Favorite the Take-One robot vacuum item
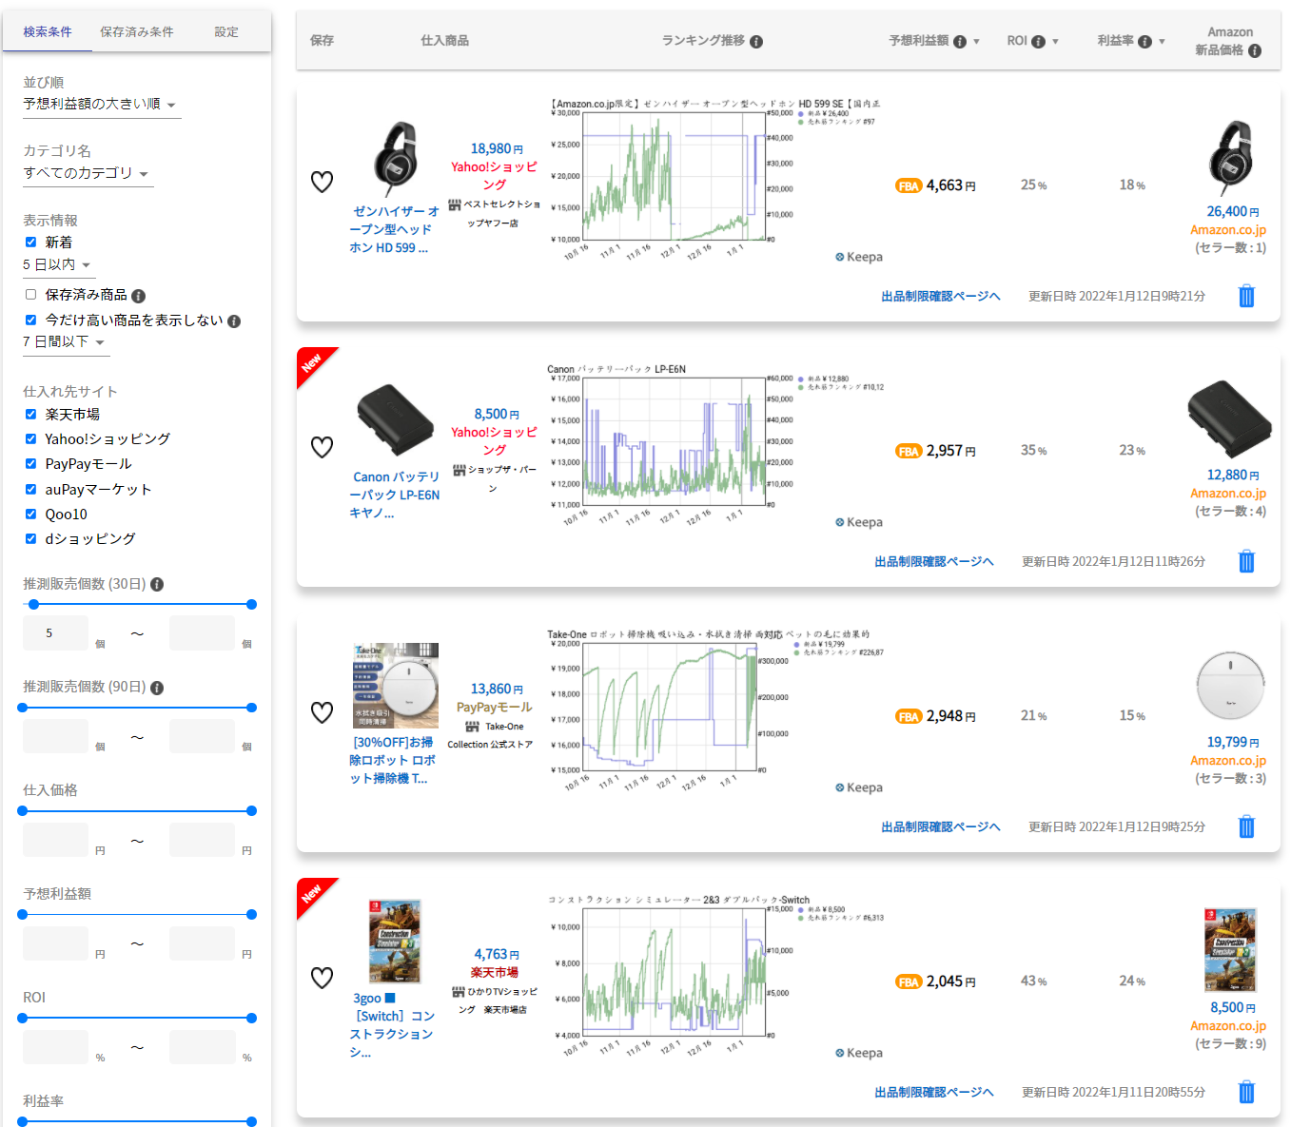 (x=323, y=712)
